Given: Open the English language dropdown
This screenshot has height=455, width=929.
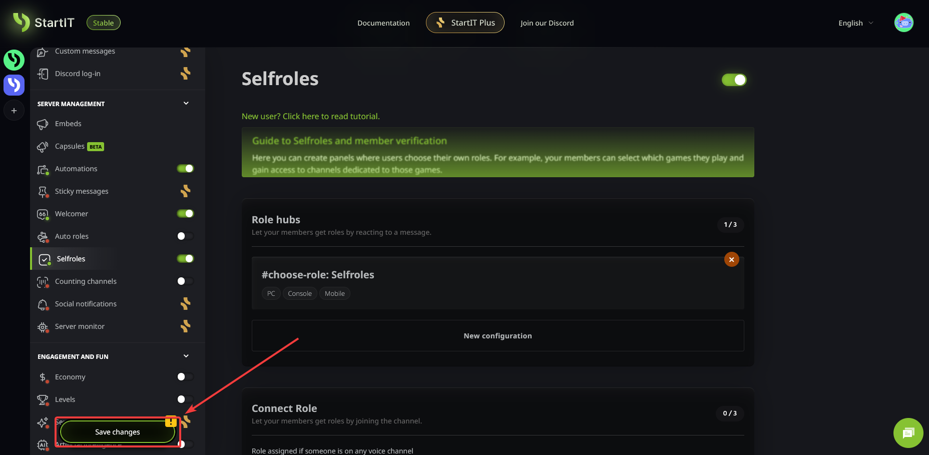Looking at the screenshot, I should pyautogui.click(x=855, y=23).
